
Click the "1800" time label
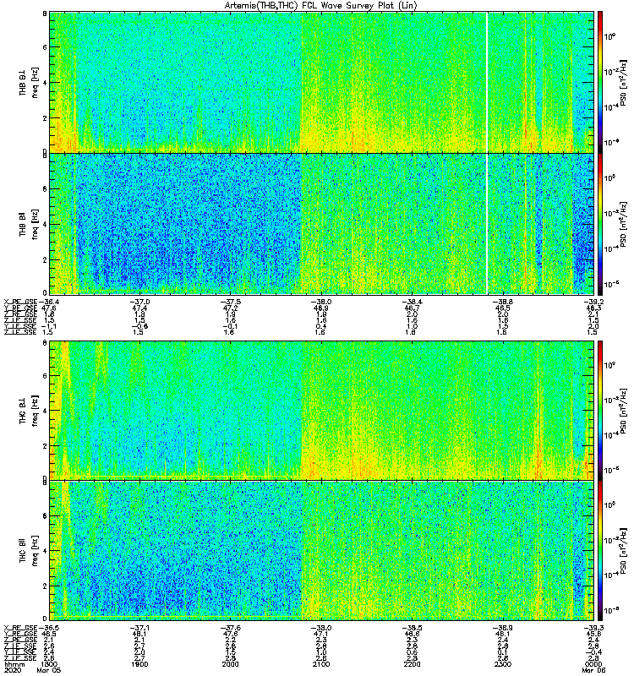(x=49, y=664)
